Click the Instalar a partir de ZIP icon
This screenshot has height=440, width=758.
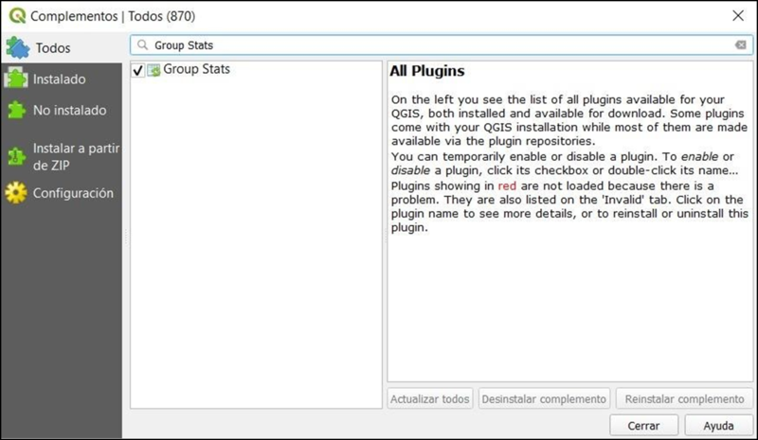[x=16, y=156]
